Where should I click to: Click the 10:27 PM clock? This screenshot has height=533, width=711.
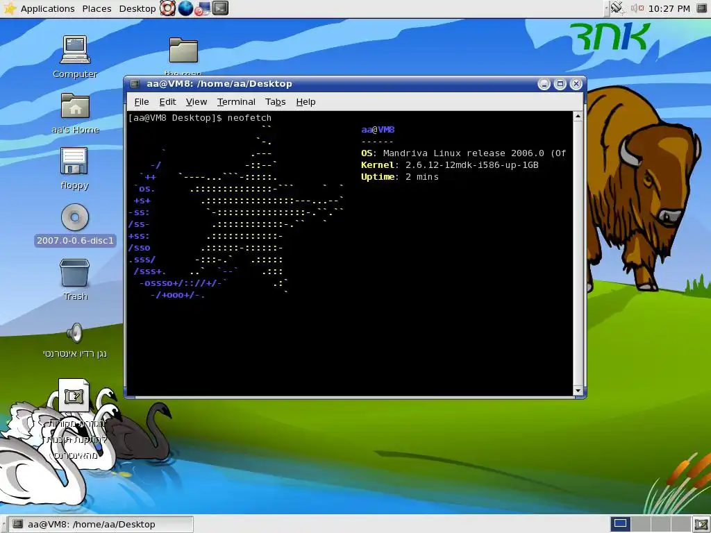(669, 8)
